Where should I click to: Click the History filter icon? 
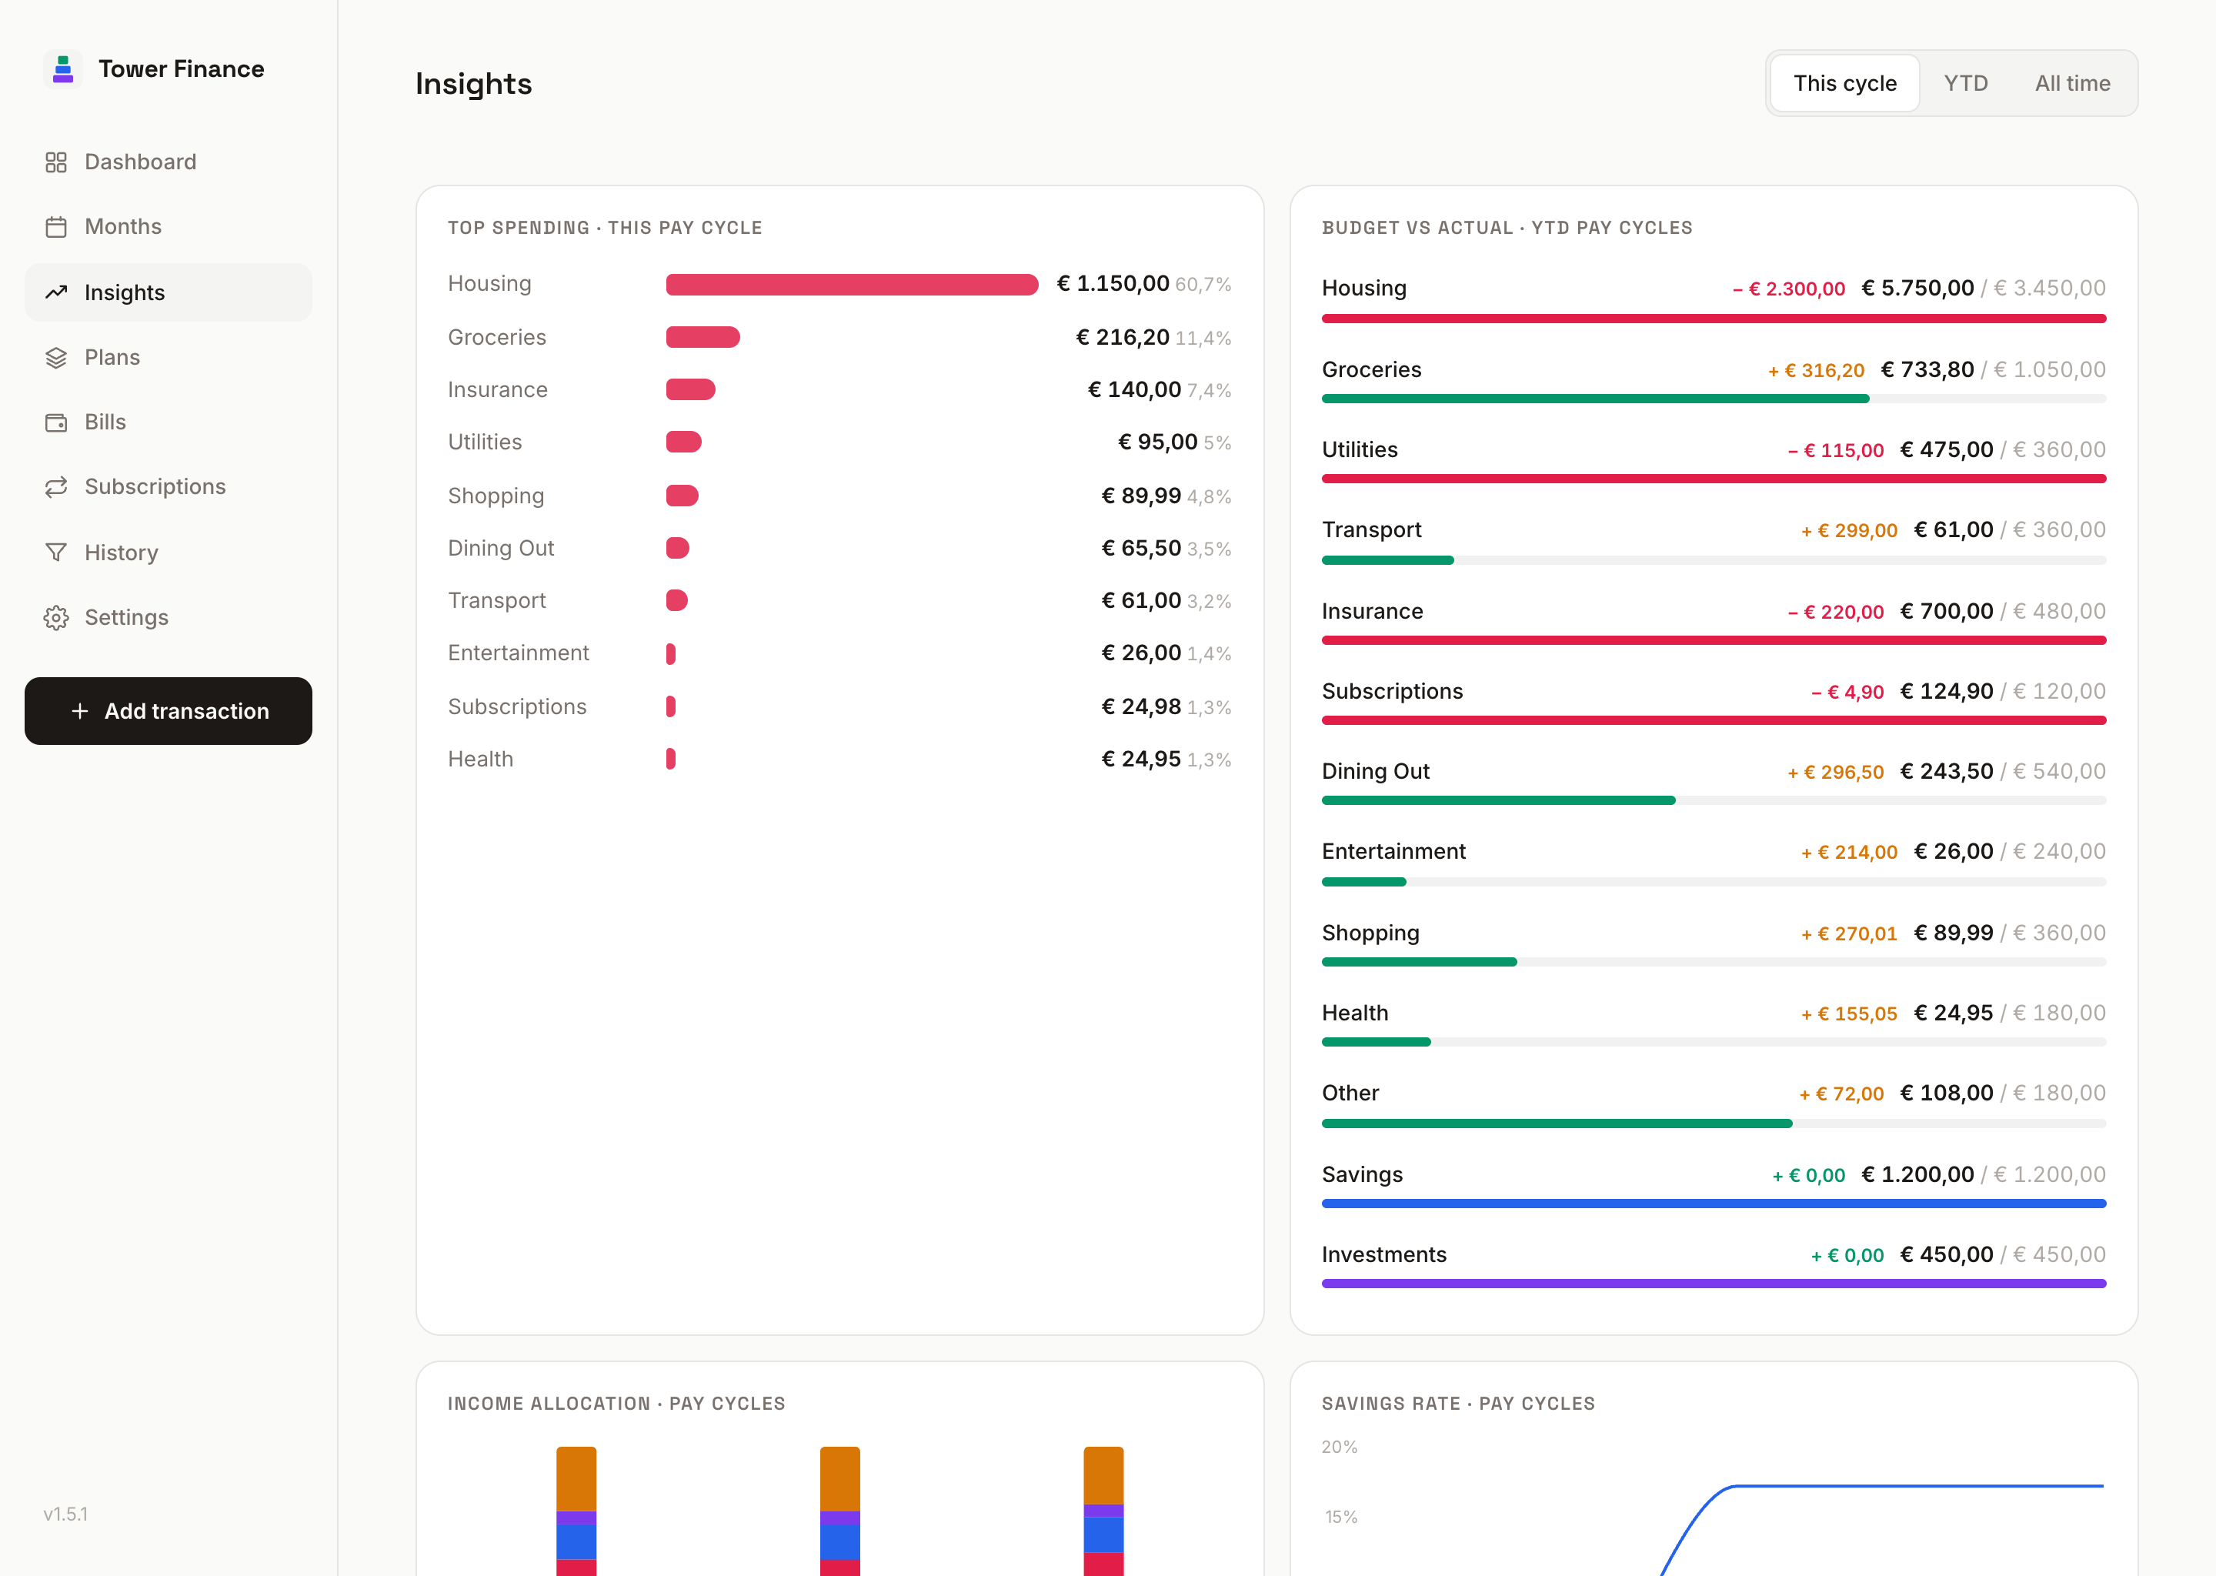point(56,553)
